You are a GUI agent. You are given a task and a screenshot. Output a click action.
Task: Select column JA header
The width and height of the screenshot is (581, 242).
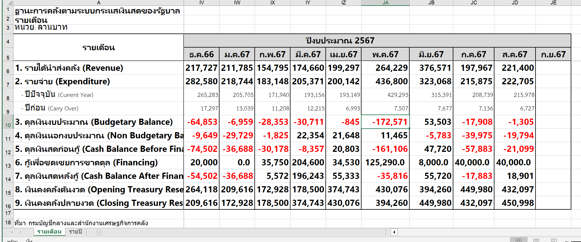385,3
